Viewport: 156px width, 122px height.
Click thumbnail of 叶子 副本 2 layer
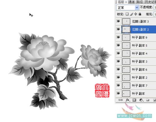(126, 77)
